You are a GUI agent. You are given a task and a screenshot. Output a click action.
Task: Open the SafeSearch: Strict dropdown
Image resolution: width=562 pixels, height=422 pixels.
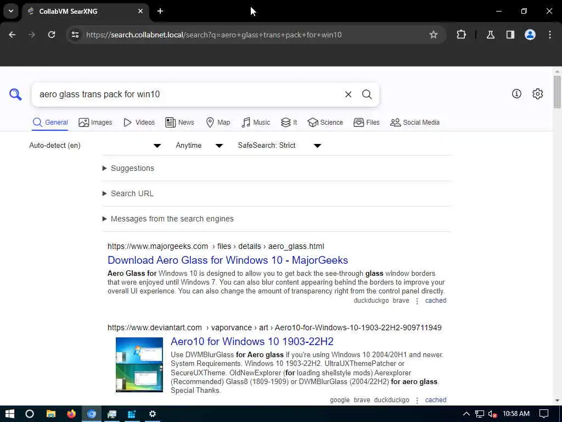coord(279,145)
